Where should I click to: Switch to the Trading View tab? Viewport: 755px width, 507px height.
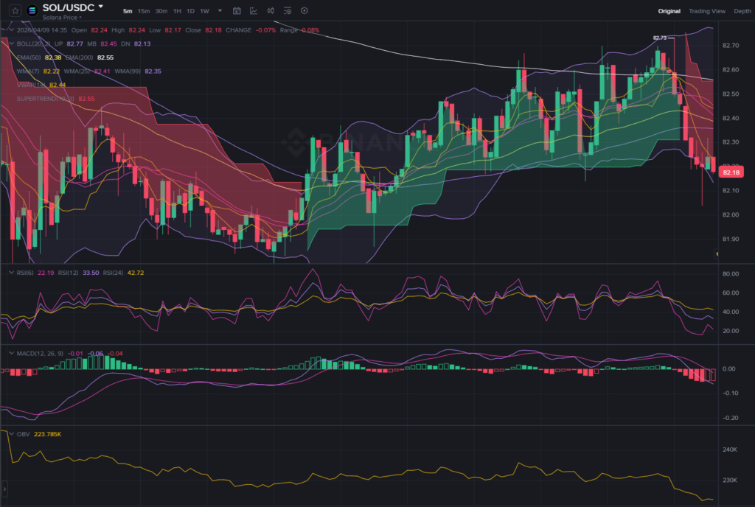click(x=706, y=11)
